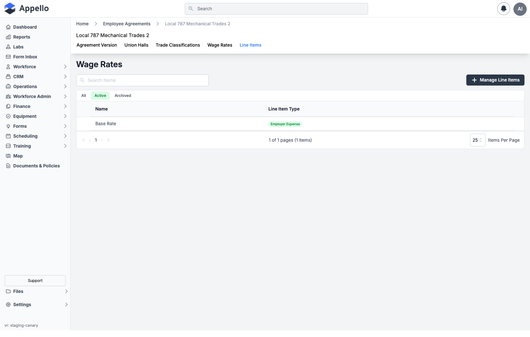Click the Search Name input field
This screenshot has width=530, height=337.
click(142, 80)
